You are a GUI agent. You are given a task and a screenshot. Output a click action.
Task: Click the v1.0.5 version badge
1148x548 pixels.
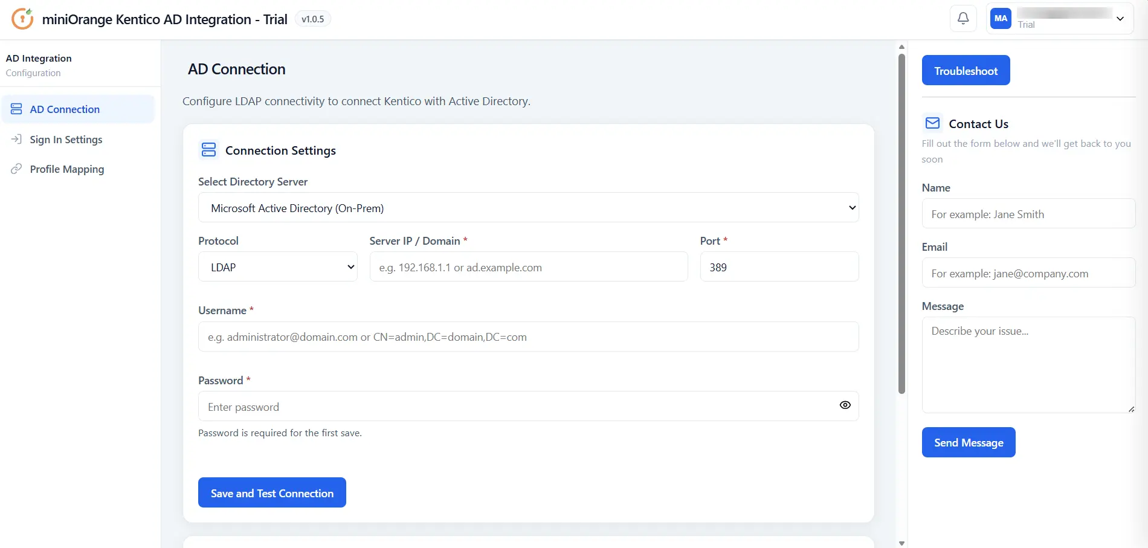click(312, 19)
